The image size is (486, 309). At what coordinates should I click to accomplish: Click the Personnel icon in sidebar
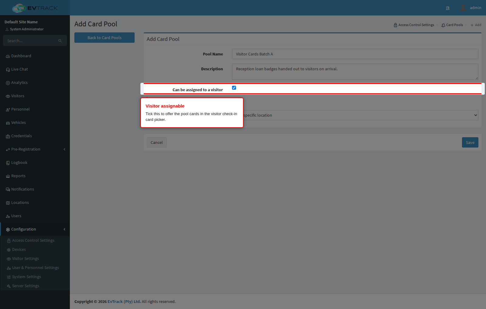point(8,110)
